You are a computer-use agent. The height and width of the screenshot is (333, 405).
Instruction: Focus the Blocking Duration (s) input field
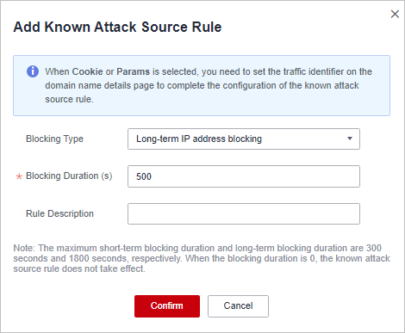pyautogui.click(x=244, y=176)
